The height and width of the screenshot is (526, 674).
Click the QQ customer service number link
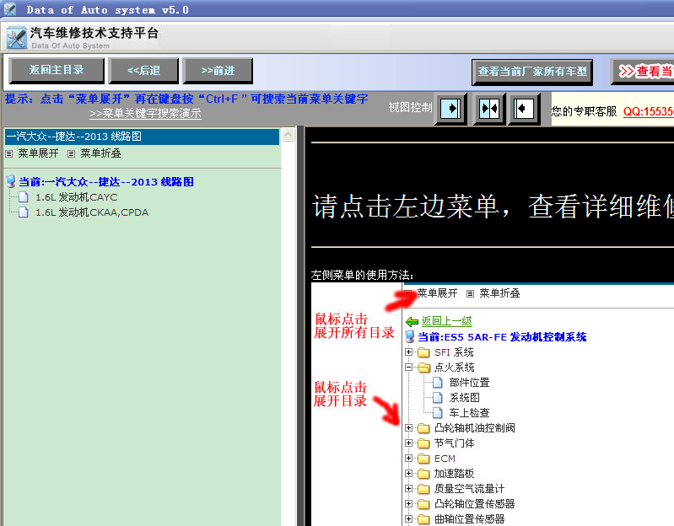648,111
